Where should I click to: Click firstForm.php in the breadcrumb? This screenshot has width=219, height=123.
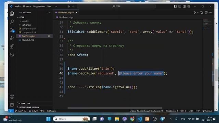point(66,17)
